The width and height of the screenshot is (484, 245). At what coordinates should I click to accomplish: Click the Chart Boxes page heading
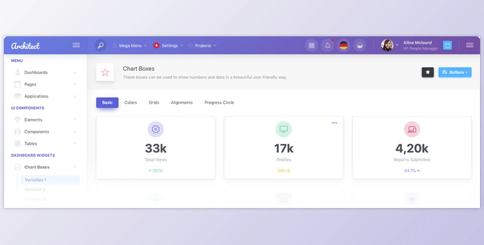(139, 69)
